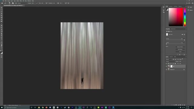Select the Brush tool in toolbar

[2, 23]
